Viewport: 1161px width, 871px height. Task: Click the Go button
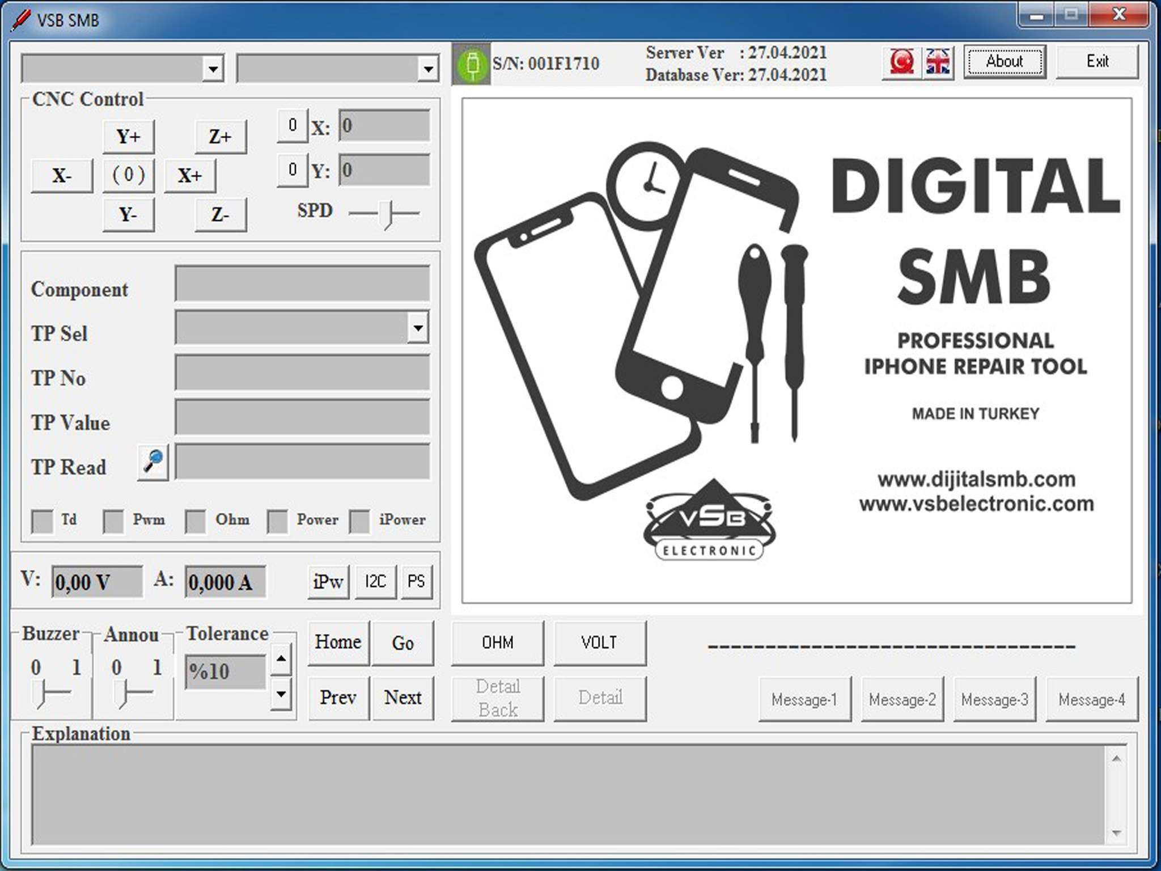402,642
